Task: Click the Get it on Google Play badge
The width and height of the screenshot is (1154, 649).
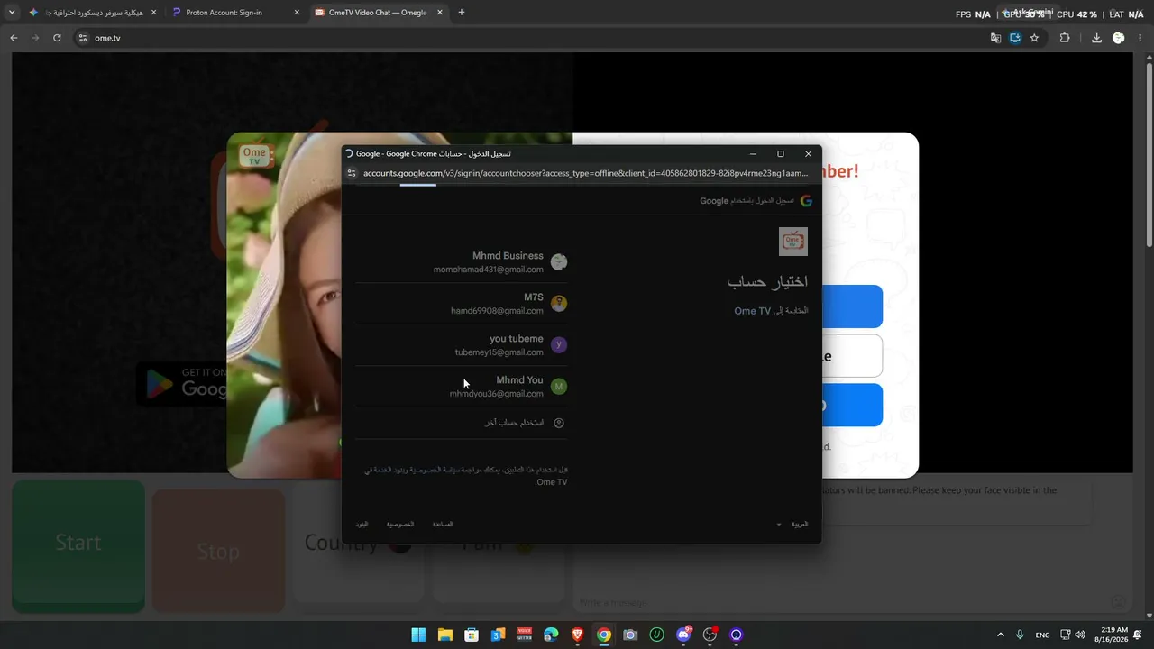Action: (183, 382)
